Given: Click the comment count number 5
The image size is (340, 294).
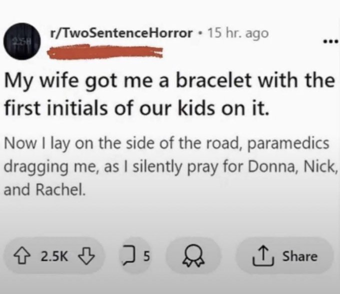Looking at the screenshot, I should (146, 256).
